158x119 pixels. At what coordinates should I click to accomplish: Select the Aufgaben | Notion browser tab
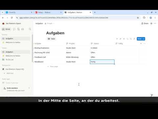[78, 13]
